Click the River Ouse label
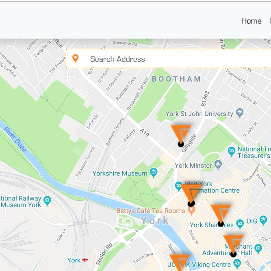 coord(15,139)
